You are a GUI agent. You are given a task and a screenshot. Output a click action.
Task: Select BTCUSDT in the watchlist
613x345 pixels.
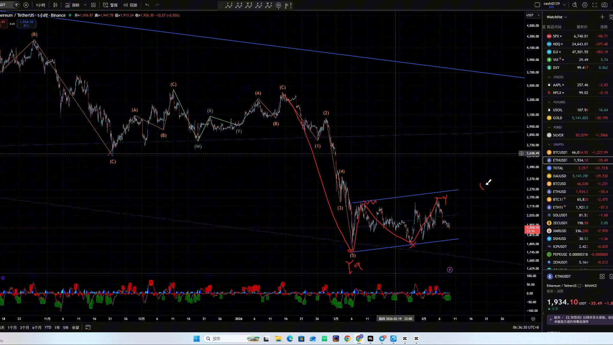pyautogui.click(x=560, y=152)
